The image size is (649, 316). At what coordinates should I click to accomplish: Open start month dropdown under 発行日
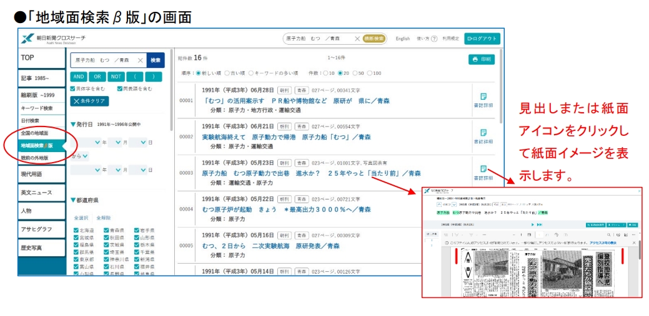[x=115, y=143]
